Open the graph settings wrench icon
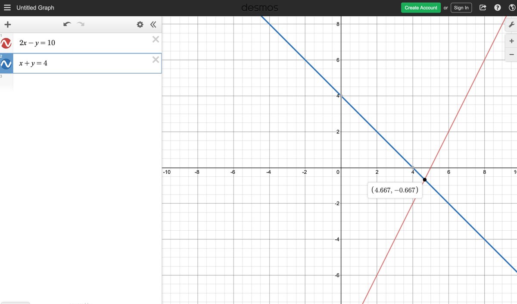The width and height of the screenshot is (517, 304). pyautogui.click(x=511, y=25)
